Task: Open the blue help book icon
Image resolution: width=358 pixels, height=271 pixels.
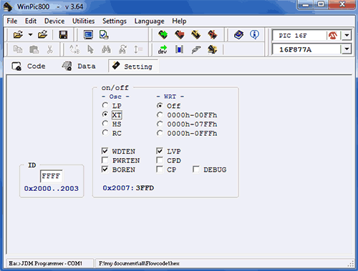Action: point(238,35)
